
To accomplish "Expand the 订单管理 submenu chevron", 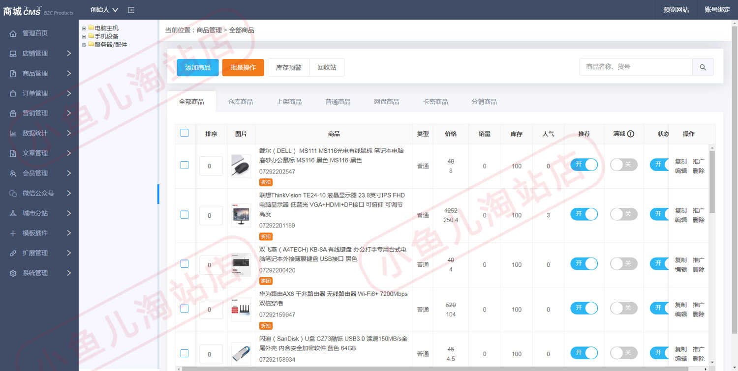I will (x=69, y=93).
